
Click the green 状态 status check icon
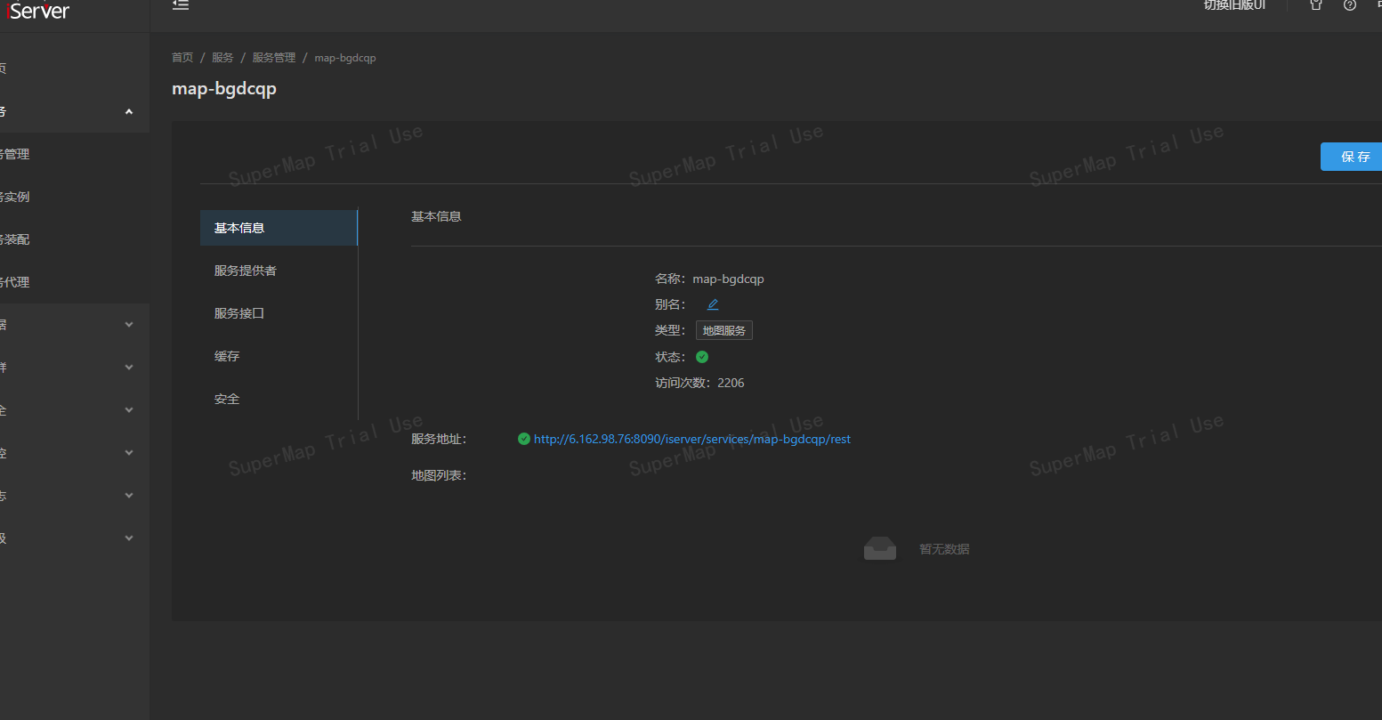click(x=702, y=357)
